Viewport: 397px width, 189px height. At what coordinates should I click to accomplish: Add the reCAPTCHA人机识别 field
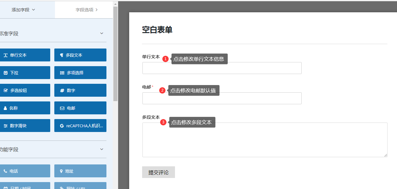pos(80,126)
